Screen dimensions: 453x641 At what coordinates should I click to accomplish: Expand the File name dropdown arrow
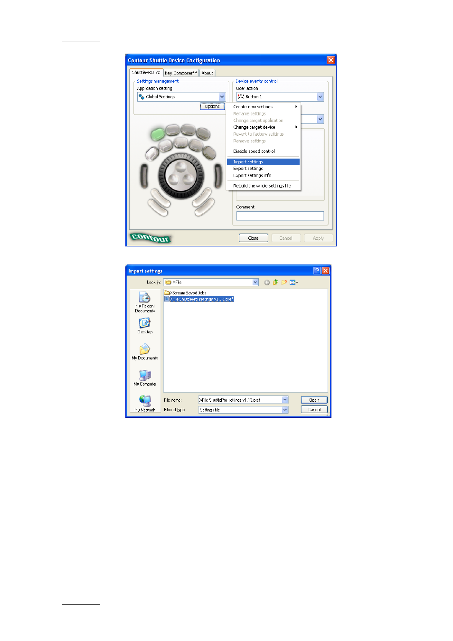pos(285,400)
